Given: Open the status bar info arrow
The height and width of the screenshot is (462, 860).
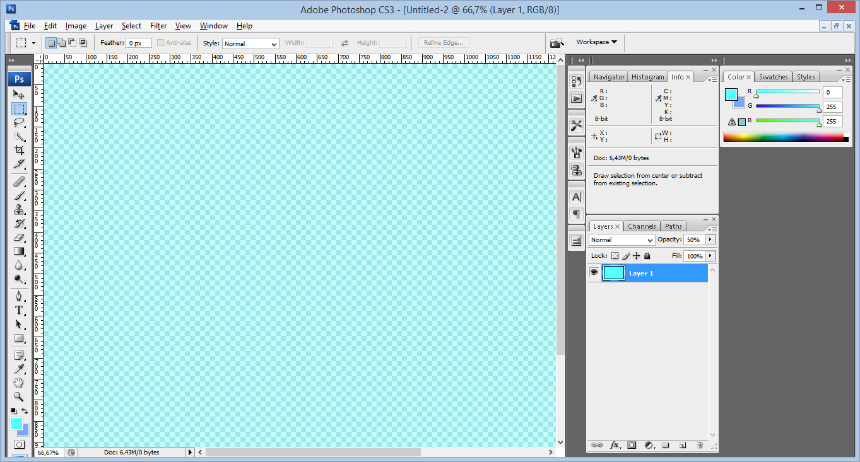Looking at the screenshot, I should click(x=191, y=452).
